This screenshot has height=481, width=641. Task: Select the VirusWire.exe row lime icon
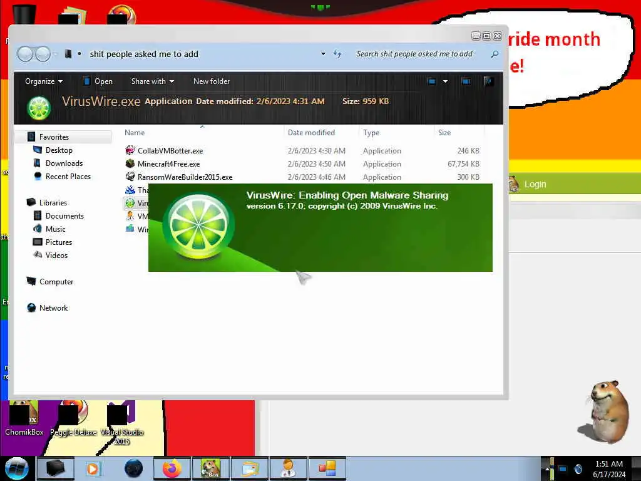[x=130, y=203]
